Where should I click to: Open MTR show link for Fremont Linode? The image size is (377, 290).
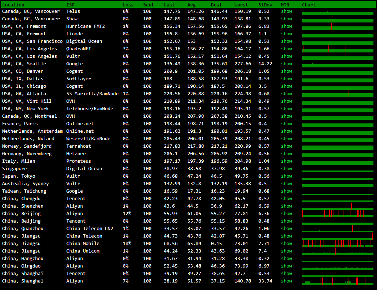[x=286, y=34]
